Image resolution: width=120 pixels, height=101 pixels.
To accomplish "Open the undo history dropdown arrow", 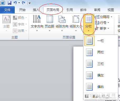I will point(19,3).
